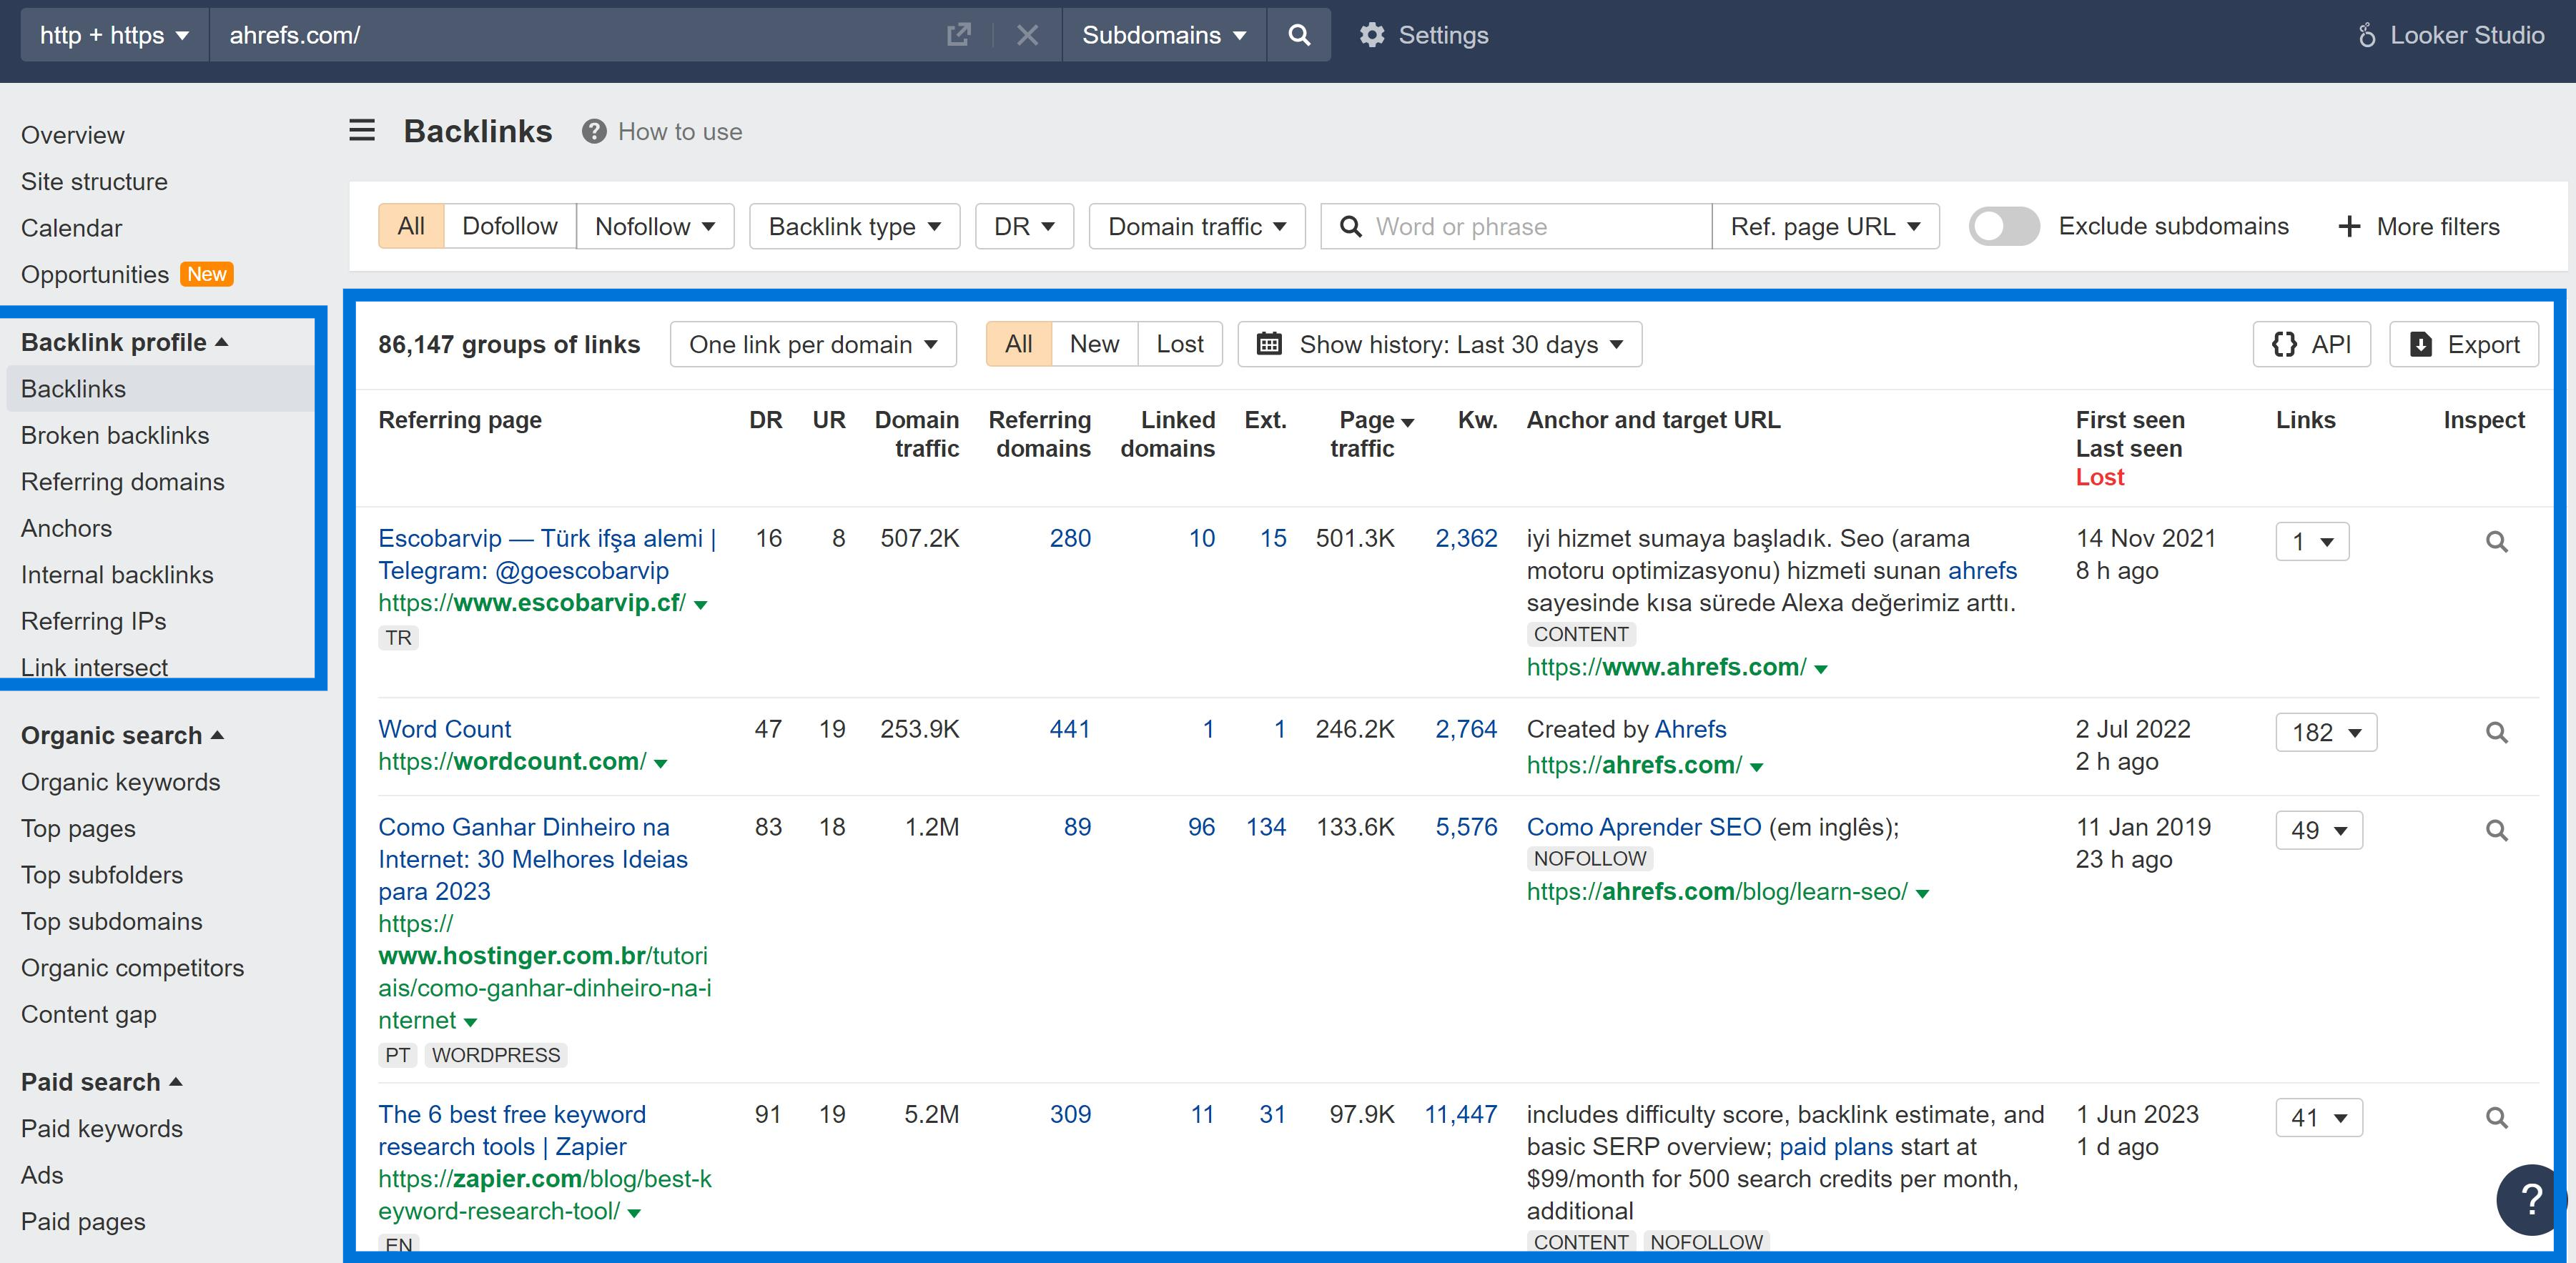
Task: Open the One link per domain dropdown
Action: pyautogui.click(x=812, y=344)
